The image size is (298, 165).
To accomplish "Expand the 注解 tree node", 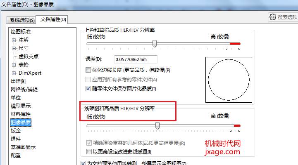I will [x=14, y=40].
